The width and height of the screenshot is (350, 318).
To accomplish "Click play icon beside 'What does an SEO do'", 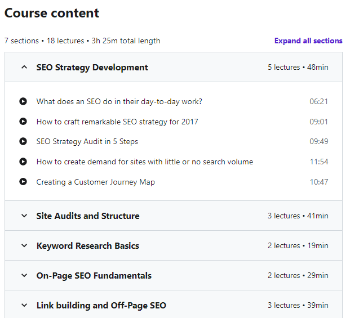I will click(23, 101).
